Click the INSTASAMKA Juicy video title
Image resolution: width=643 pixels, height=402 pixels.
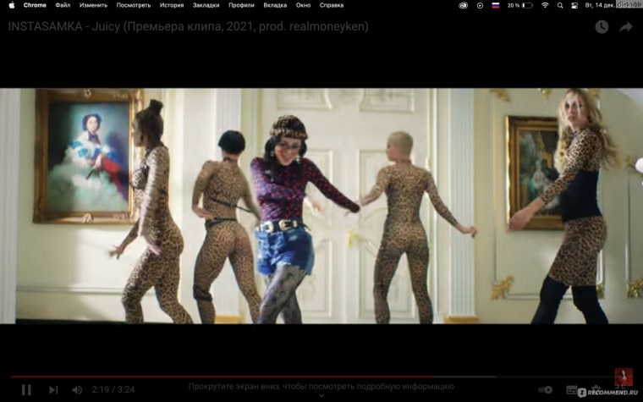pos(188,26)
